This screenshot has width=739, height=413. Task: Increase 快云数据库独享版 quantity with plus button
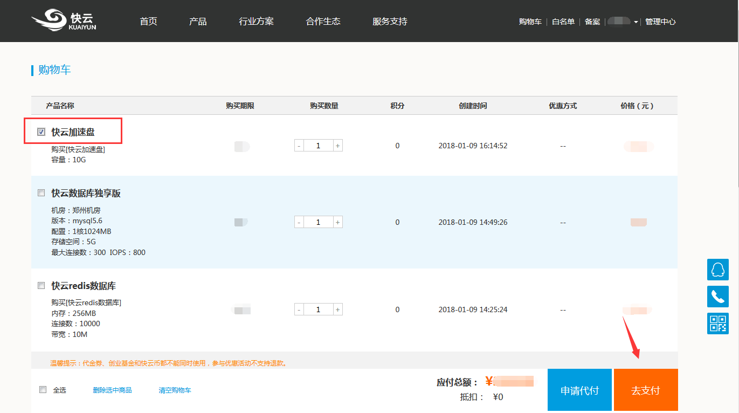(x=337, y=222)
